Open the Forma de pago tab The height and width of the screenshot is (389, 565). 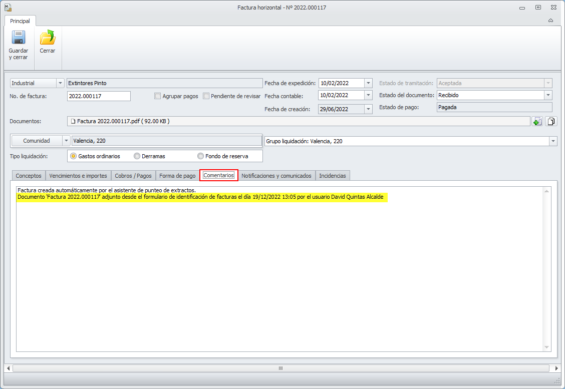[177, 176]
